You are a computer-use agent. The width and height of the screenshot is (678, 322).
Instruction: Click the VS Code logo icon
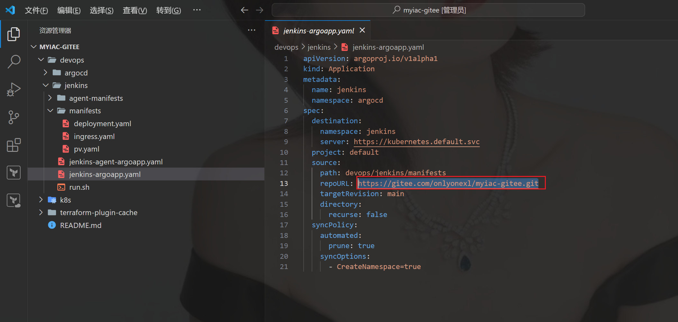(x=10, y=10)
